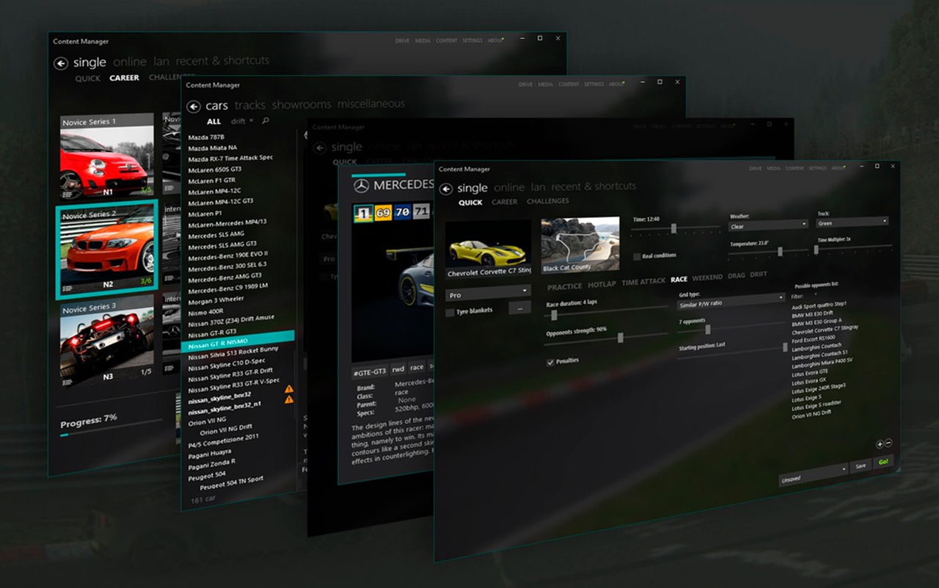Screen dimensions: 939x588
Task: Click the Temperature slider handle
Action: 780,251
